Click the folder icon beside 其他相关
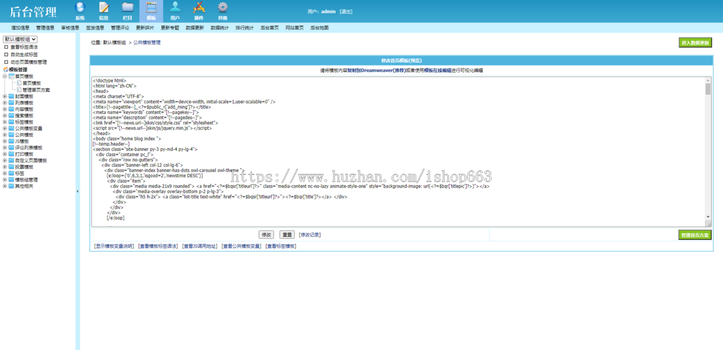Image resolution: width=723 pixels, height=350 pixels. pos(11,186)
